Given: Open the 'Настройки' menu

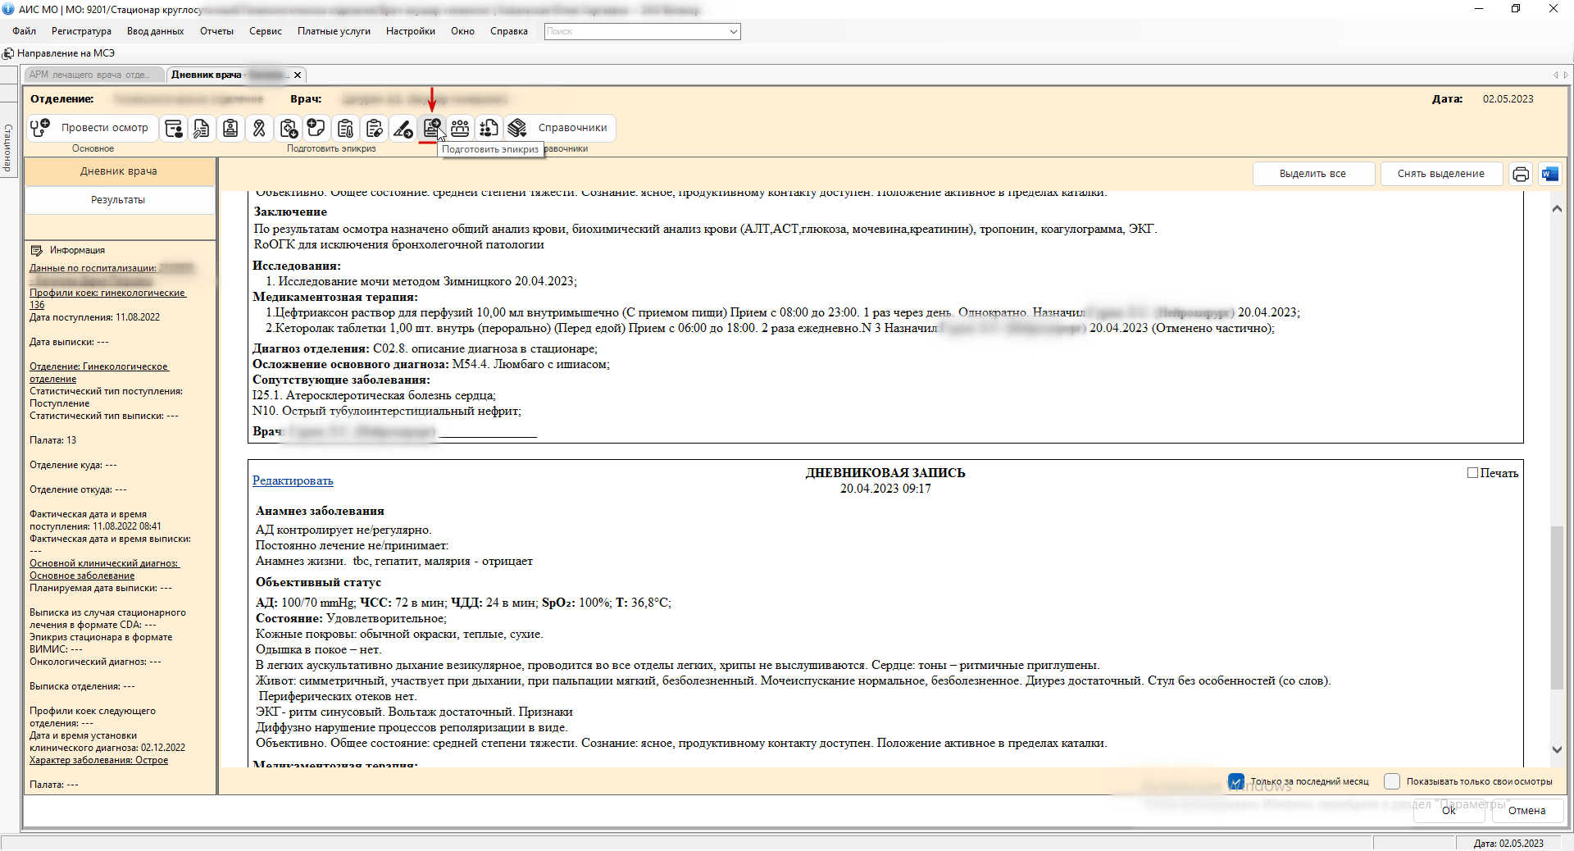Looking at the screenshot, I should click(411, 31).
